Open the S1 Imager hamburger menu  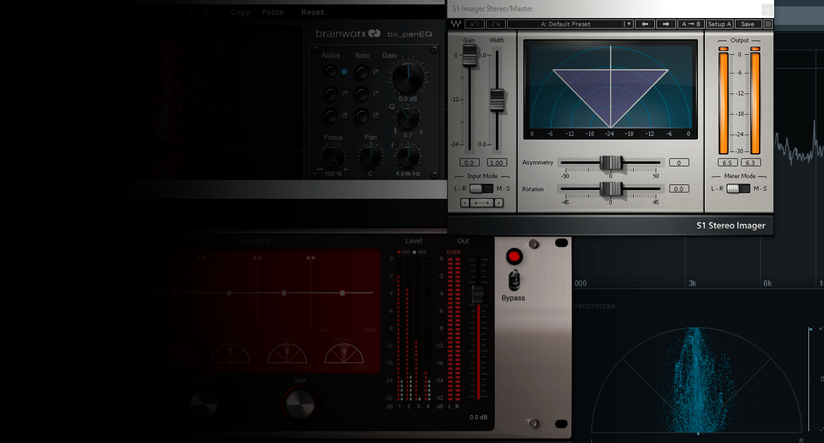(768, 24)
